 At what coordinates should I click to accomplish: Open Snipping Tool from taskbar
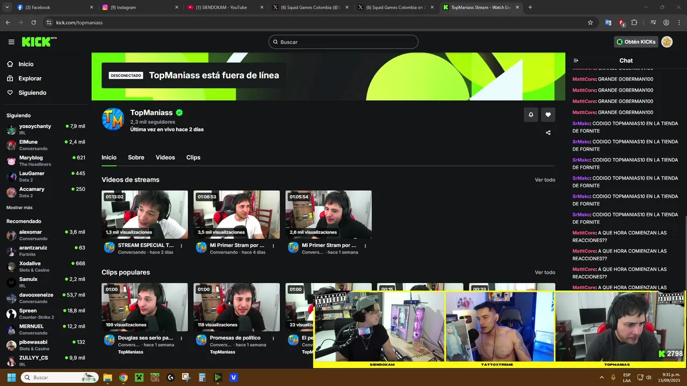click(186, 377)
